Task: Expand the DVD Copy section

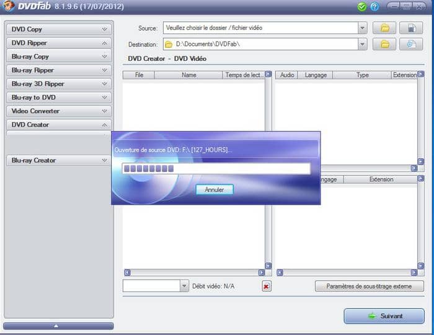Action: (x=59, y=29)
